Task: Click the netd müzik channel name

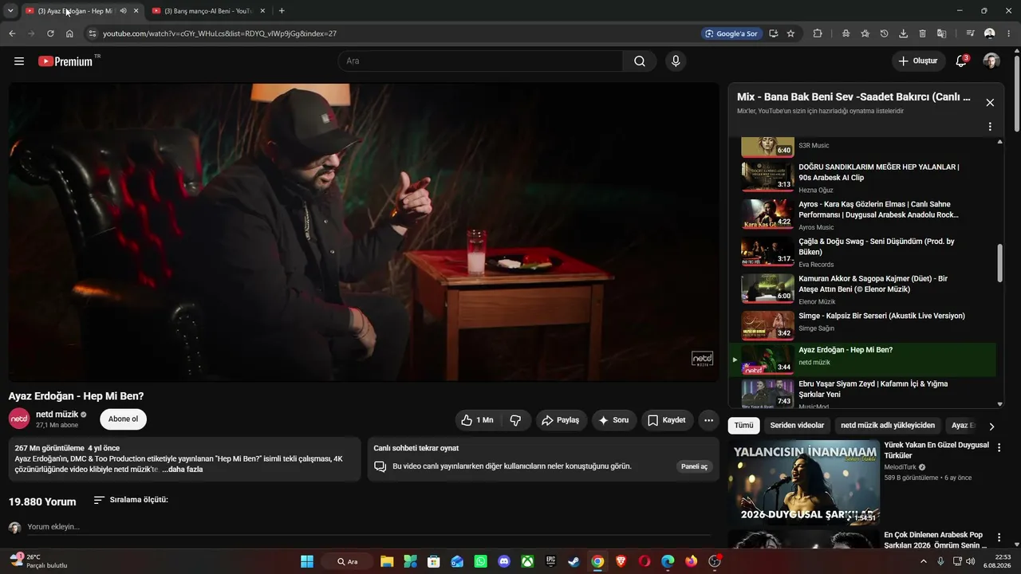Action: pos(57,415)
